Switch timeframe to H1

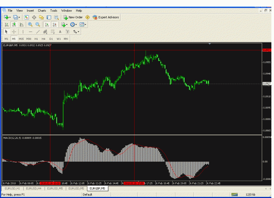tap(36, 39)
